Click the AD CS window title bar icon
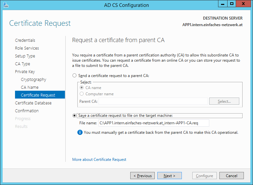 (x=6, y=5)
